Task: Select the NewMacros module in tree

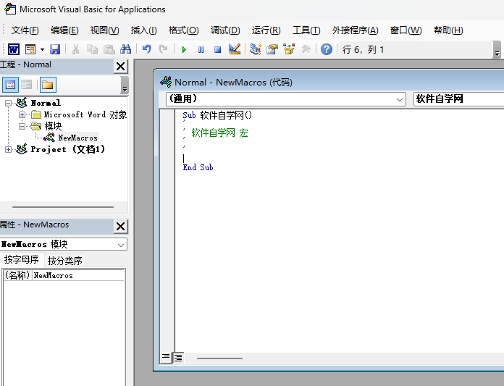Action: coord(77,138)
